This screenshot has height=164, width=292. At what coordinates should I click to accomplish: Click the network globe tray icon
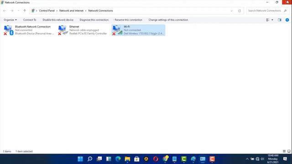point(257,159)
